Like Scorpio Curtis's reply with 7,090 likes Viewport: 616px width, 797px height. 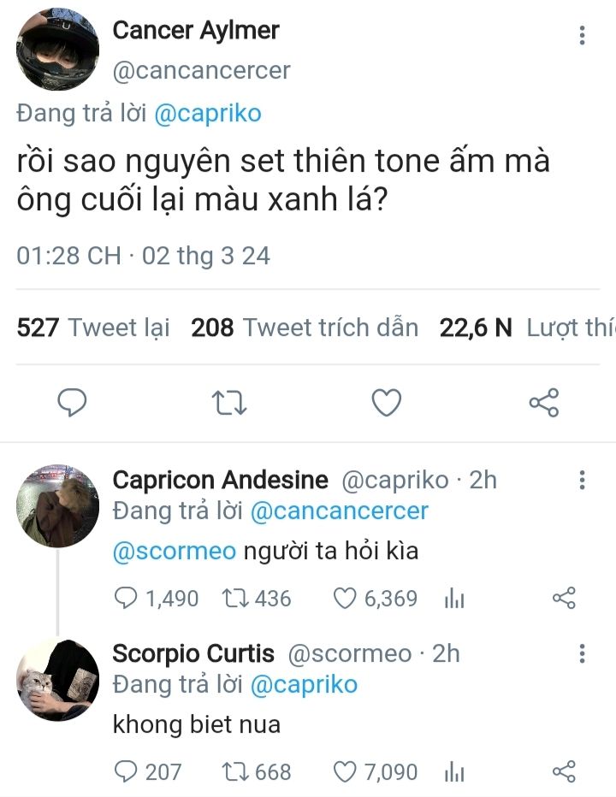click(x=344, y=772)
